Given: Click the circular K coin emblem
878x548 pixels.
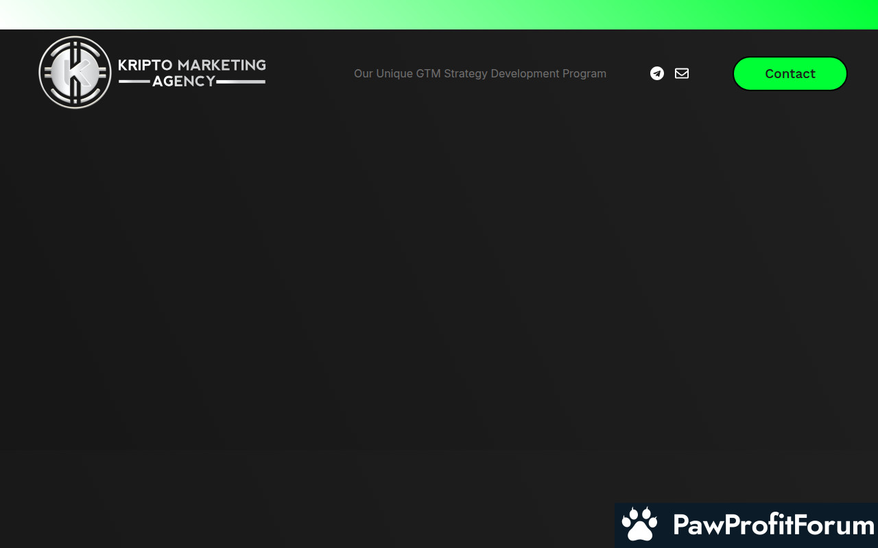Looking at the screenshot, I should pos(75,73).
